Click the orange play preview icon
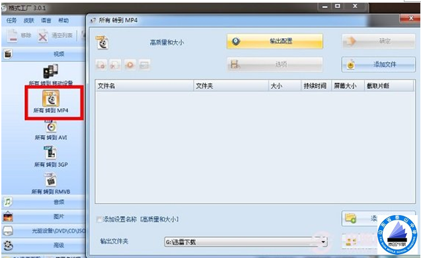 tap(130, 65)
